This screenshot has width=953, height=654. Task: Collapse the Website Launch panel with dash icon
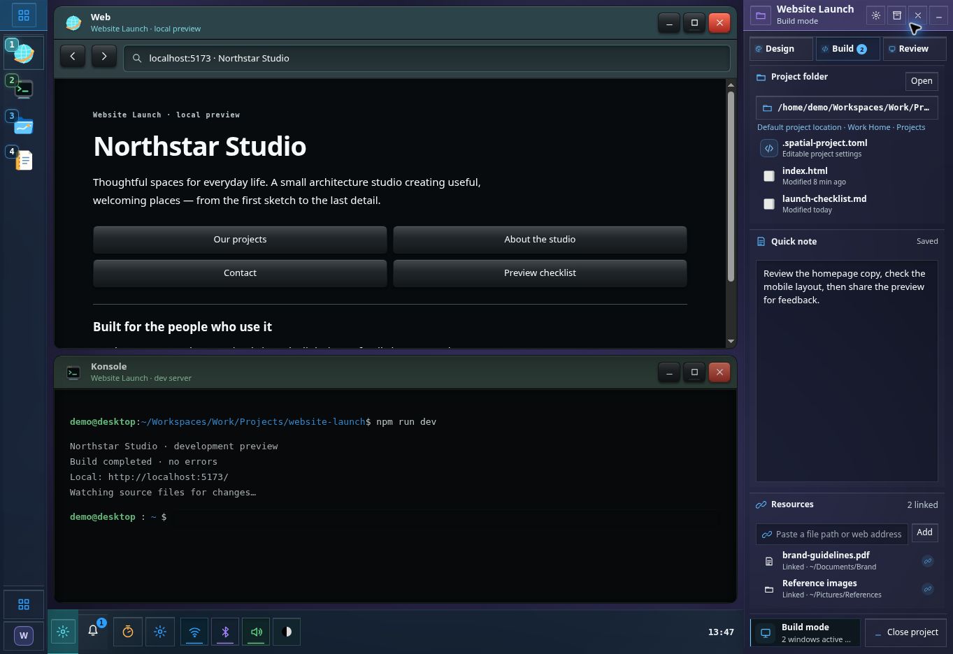[939, 15]
